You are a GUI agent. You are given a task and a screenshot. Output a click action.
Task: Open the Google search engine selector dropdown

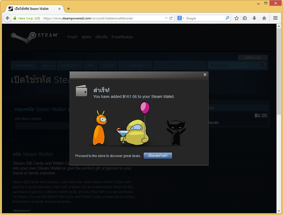click(181, 18)
